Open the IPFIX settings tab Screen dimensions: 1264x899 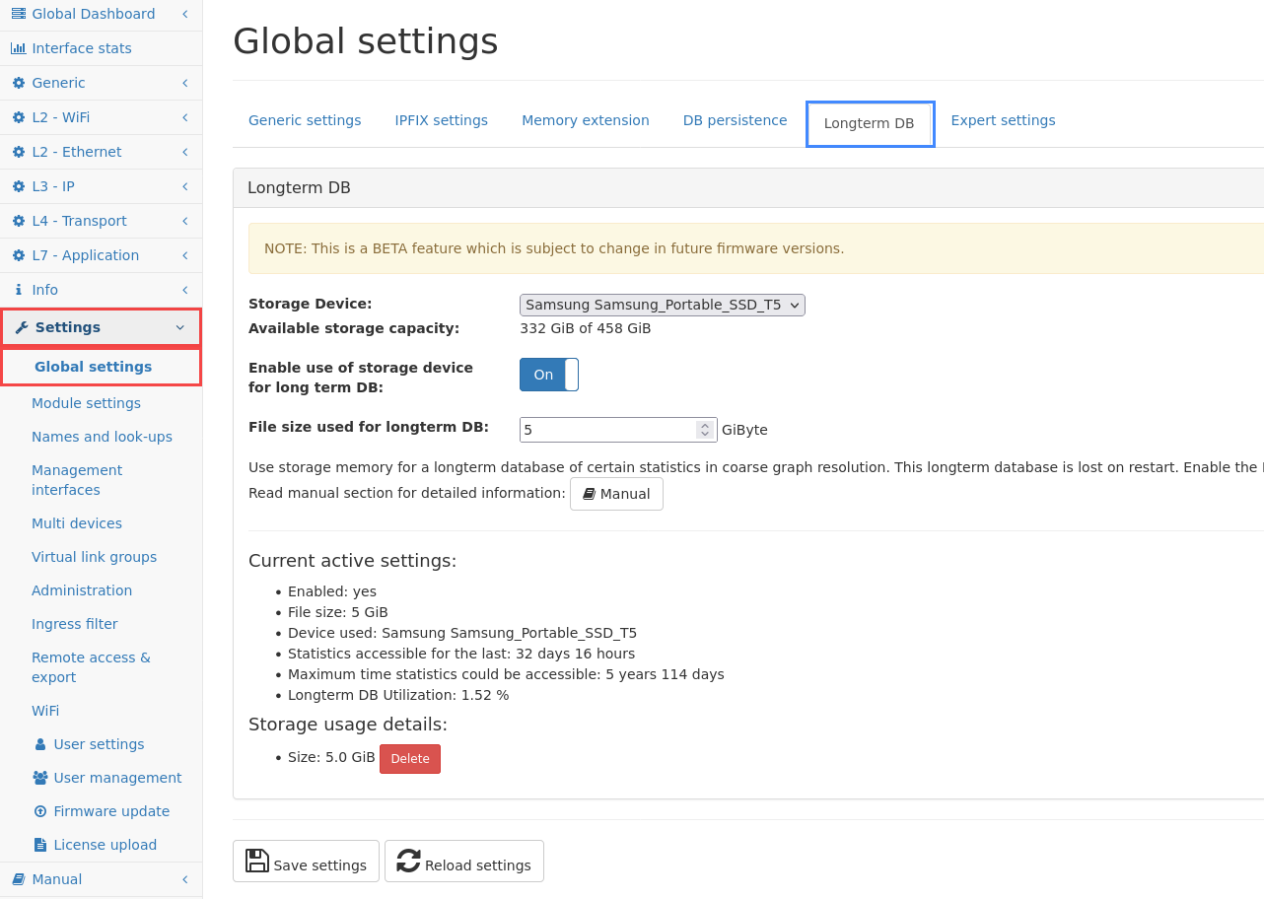(x=442, y=120)
